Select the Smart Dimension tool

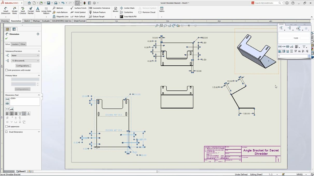click(x=6, y=10)
